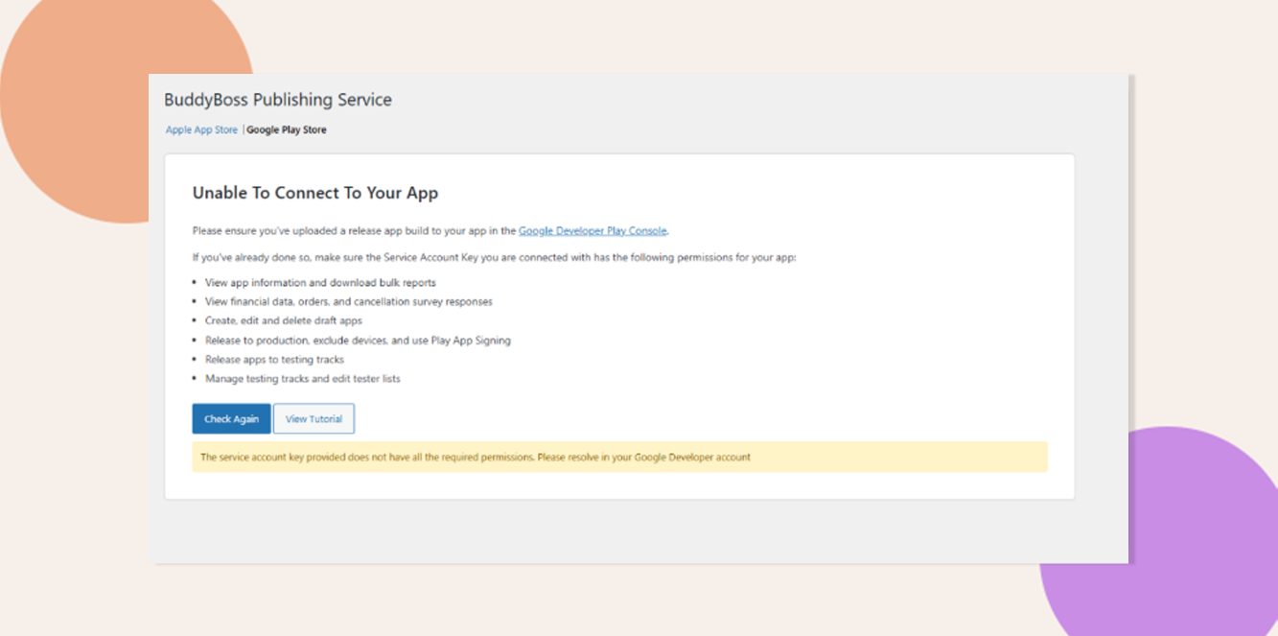The width and height of the screenshot is (1278, 636).
Task: Click 'View app information and download bulk reports'
Action: point(320,283)
